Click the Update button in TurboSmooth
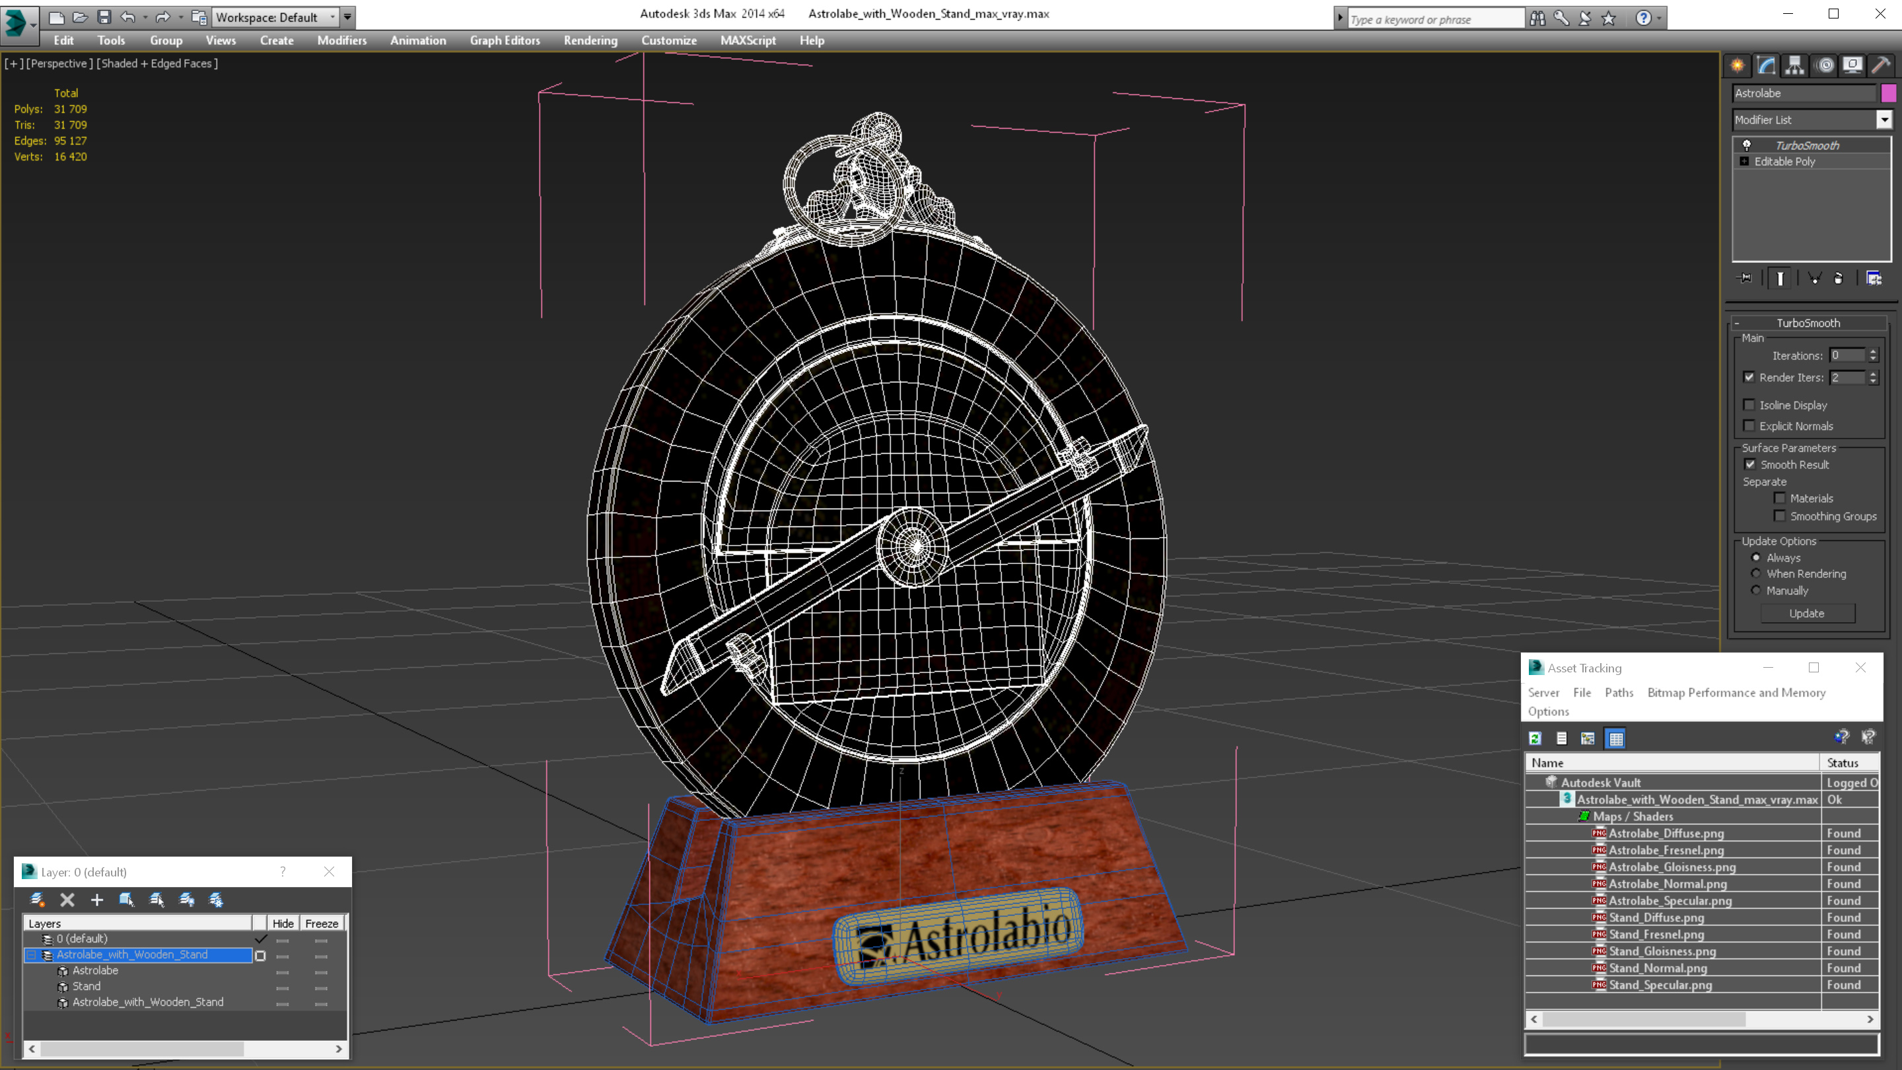1902x1070 pixels. (1807, 613)
